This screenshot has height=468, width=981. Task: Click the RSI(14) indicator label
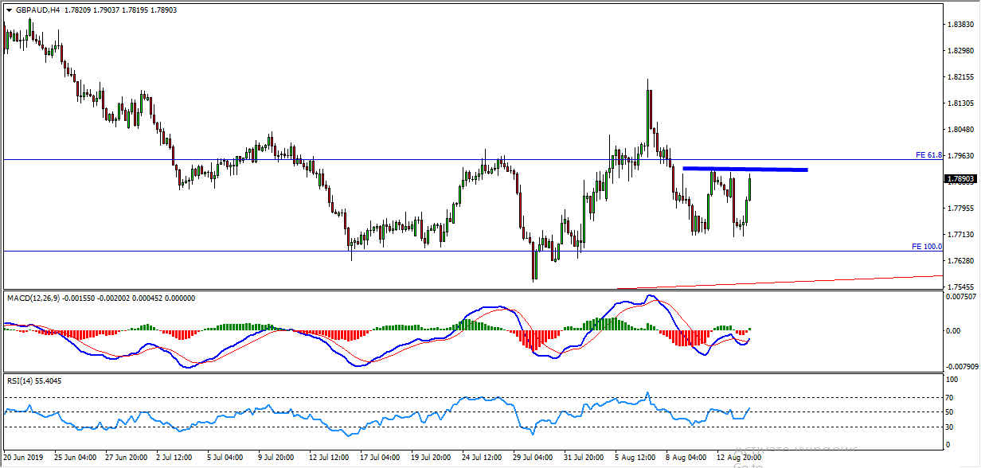(21, 380)
